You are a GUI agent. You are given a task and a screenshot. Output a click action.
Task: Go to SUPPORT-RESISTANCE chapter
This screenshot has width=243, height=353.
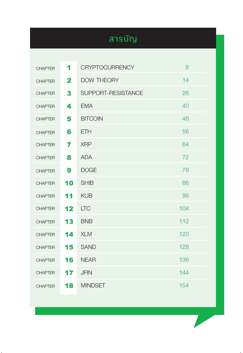(112, 93)
